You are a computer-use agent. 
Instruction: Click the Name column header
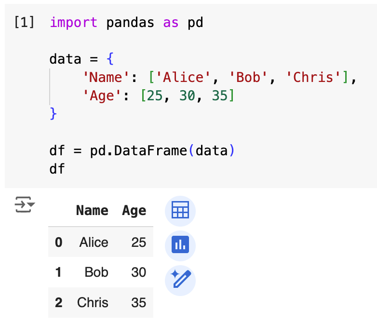coord(92,211)
